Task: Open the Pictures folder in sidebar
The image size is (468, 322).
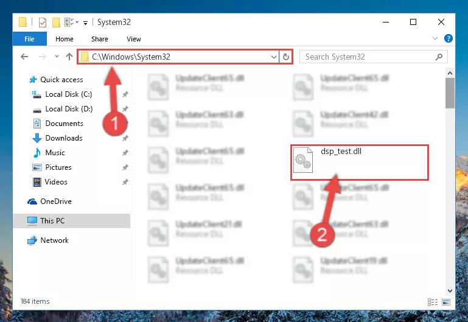Action: coord(58,167)
